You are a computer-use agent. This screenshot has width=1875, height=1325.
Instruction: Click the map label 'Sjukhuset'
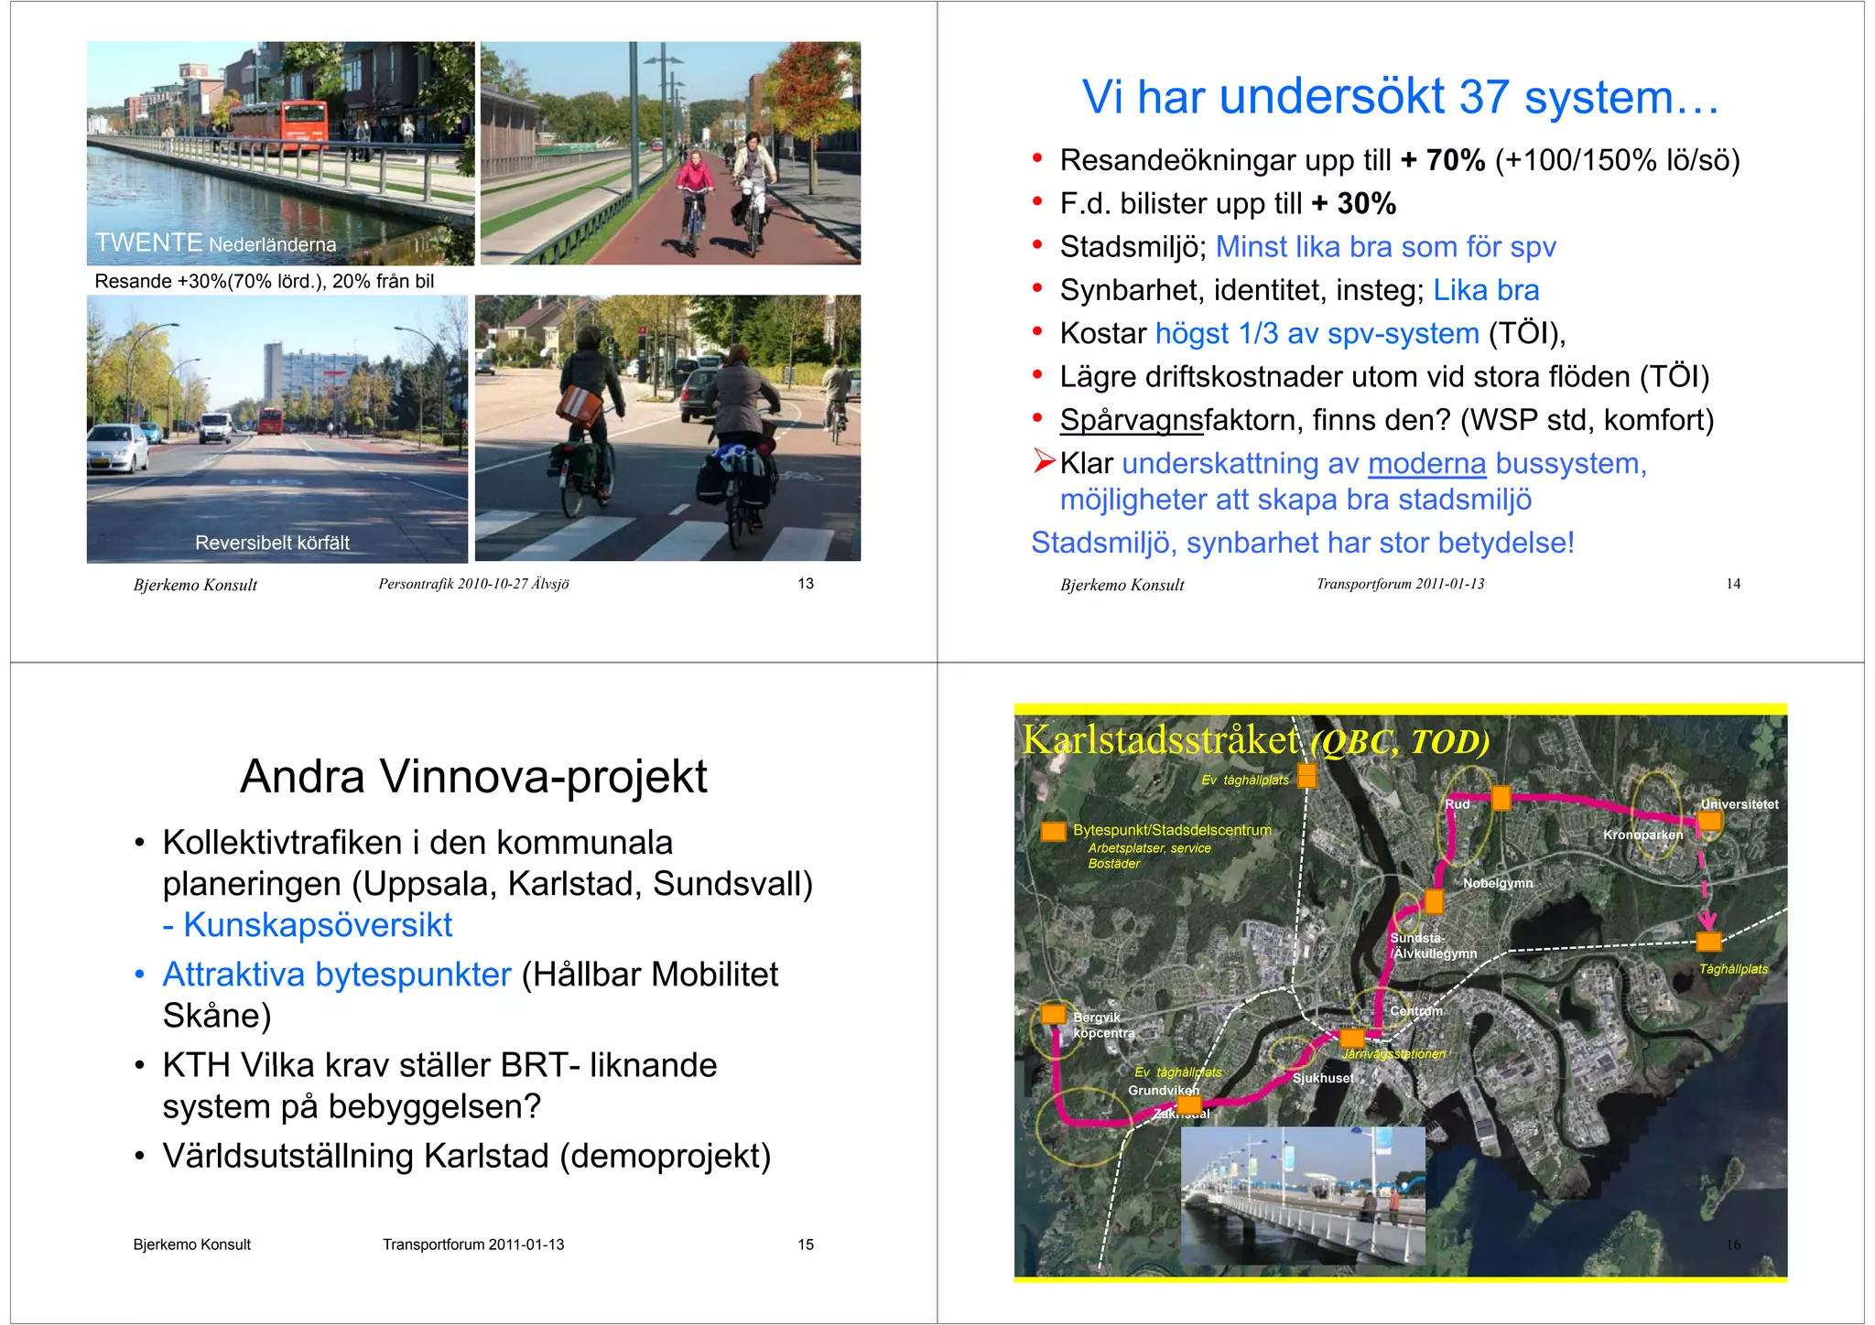click(x=1323, y=1078)
